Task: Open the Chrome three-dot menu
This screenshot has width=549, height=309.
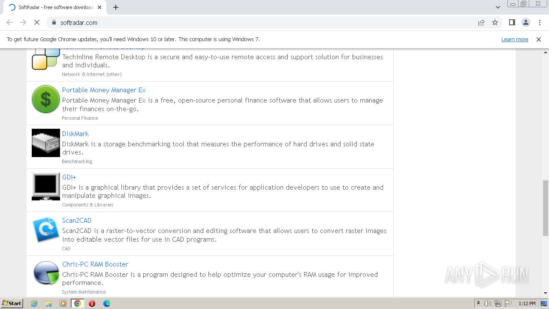Action: coord(539,22)
